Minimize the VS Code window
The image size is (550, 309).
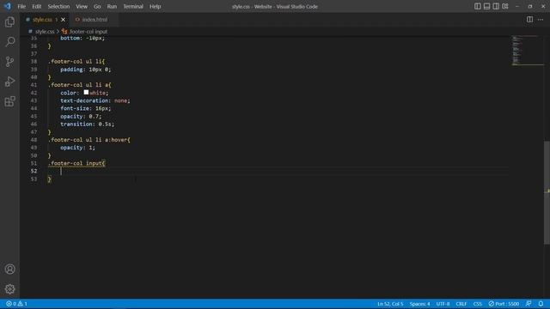[x=517, y=6]
